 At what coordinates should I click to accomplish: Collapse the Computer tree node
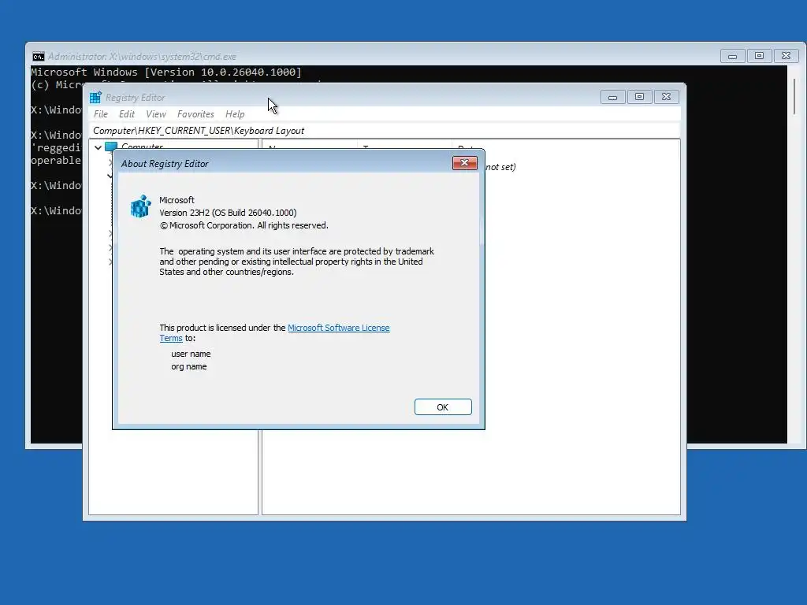98,147
